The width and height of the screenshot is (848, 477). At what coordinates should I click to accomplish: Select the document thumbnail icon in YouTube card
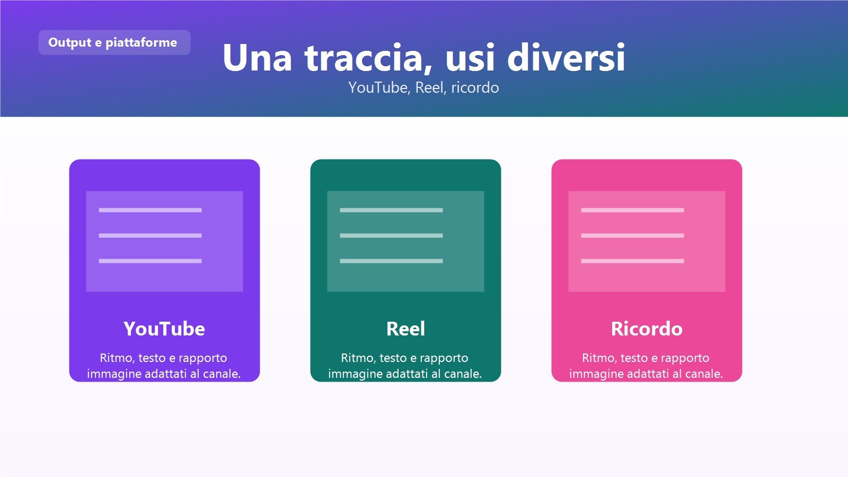point(164,241)
